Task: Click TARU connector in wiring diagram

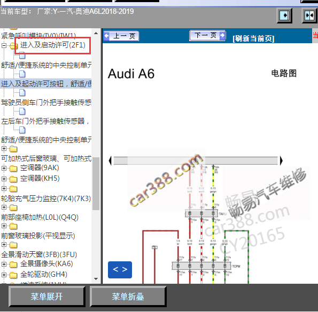Action: [202, 213]
